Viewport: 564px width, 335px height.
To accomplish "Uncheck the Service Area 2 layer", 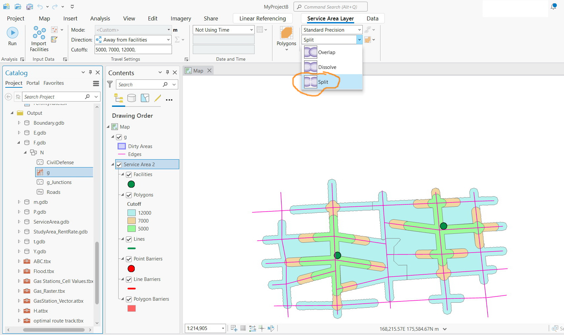I will tap(119, 165).
